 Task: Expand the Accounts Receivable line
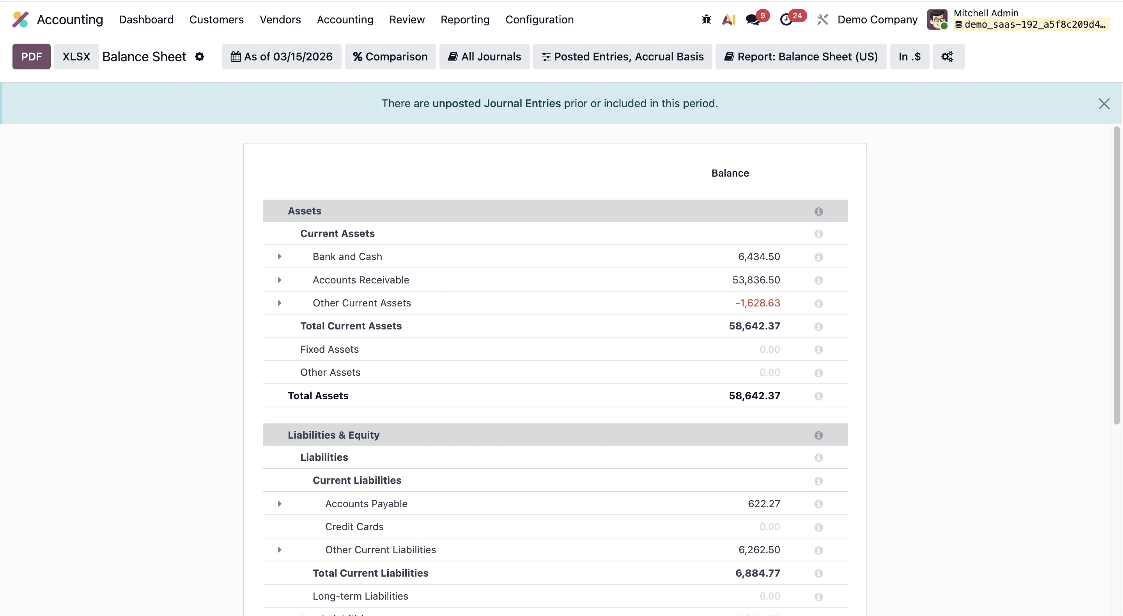[x=280, y=280]
